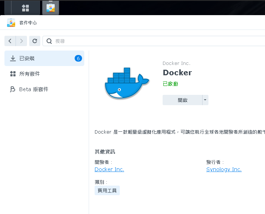
Task: Click the 套件中心 window title icon
Action: coord(11,23)
